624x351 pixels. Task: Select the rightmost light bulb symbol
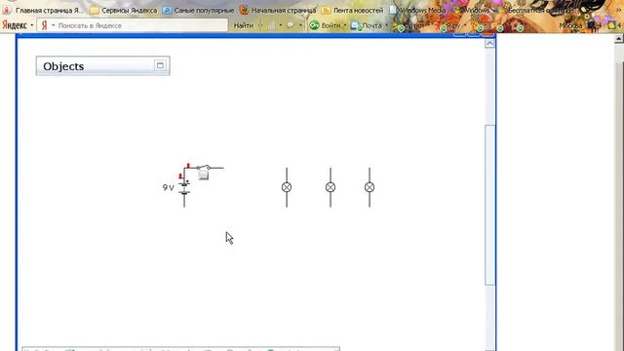pyautogui.click(x=370, y=187)
